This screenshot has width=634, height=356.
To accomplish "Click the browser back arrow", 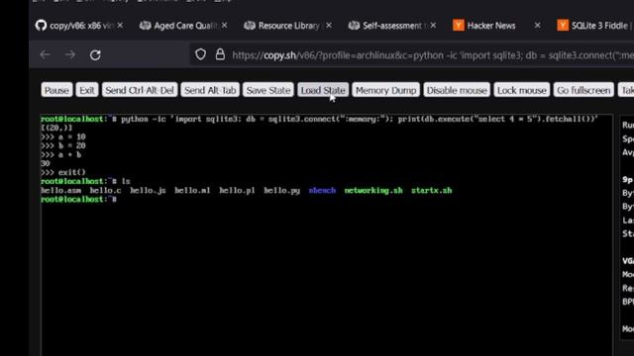I will click(x=45, y=54).
